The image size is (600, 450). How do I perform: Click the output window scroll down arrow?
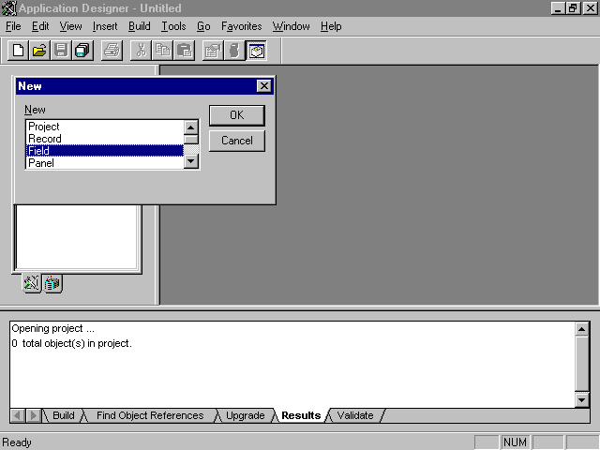tap(581, 400)
